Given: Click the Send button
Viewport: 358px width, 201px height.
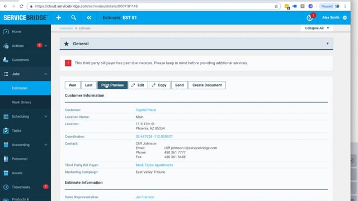Looking at the screenshot, I should click(179, 85).
